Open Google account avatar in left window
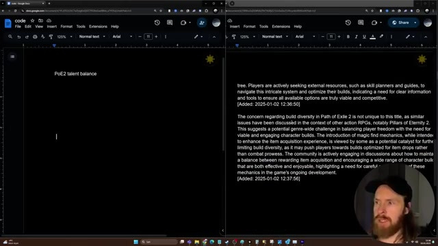Viewport: 438px width, 246px height. [x=216, y=23]
